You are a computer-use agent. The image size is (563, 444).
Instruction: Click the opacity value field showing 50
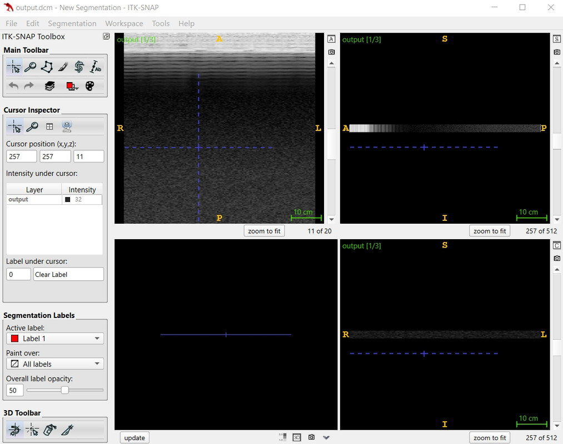pyautogui.click(x=14, y=390)
